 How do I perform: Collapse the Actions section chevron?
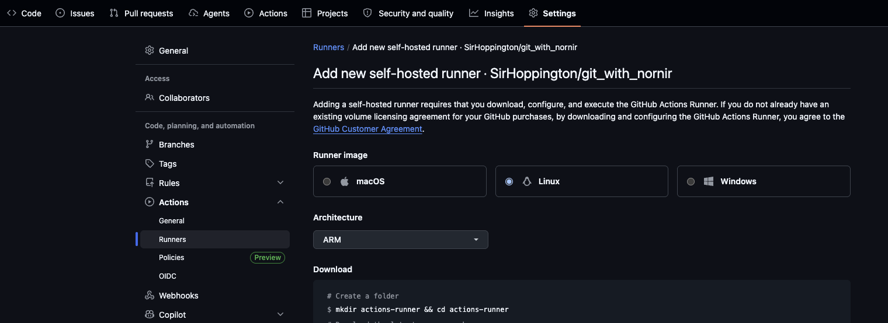[x=280, y=202]
